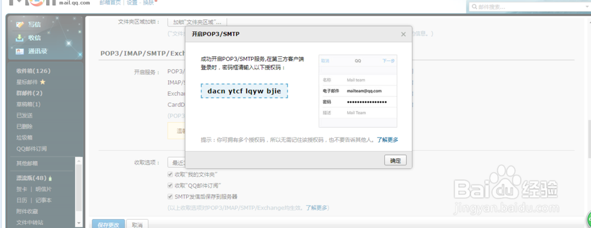Open 垃圾箱 folder
Screen dimensions: 591x228
click(24, 138)
